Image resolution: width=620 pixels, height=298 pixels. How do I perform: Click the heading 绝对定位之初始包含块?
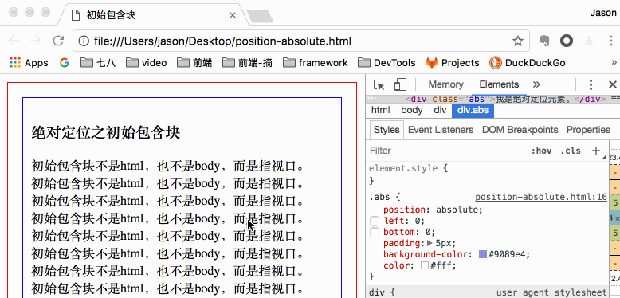pos(106,133)
